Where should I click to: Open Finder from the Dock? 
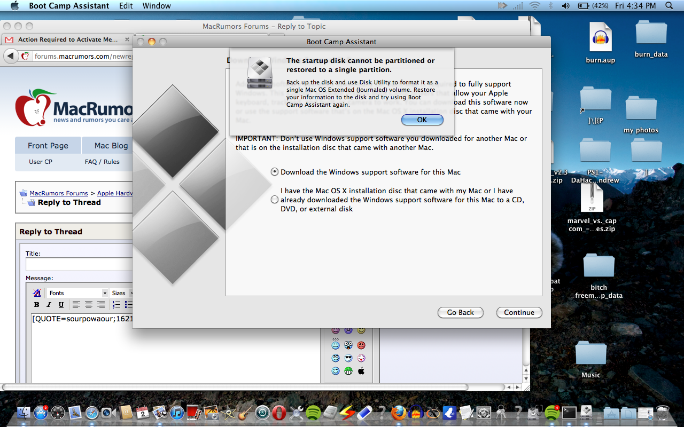(x=24, y=413)
